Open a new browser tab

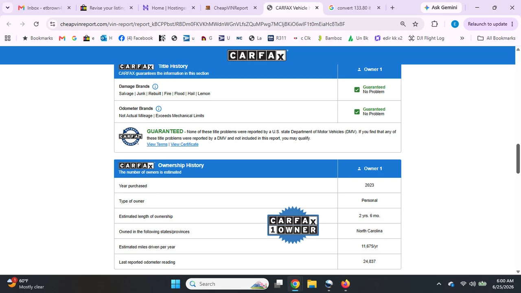point(392,8)
